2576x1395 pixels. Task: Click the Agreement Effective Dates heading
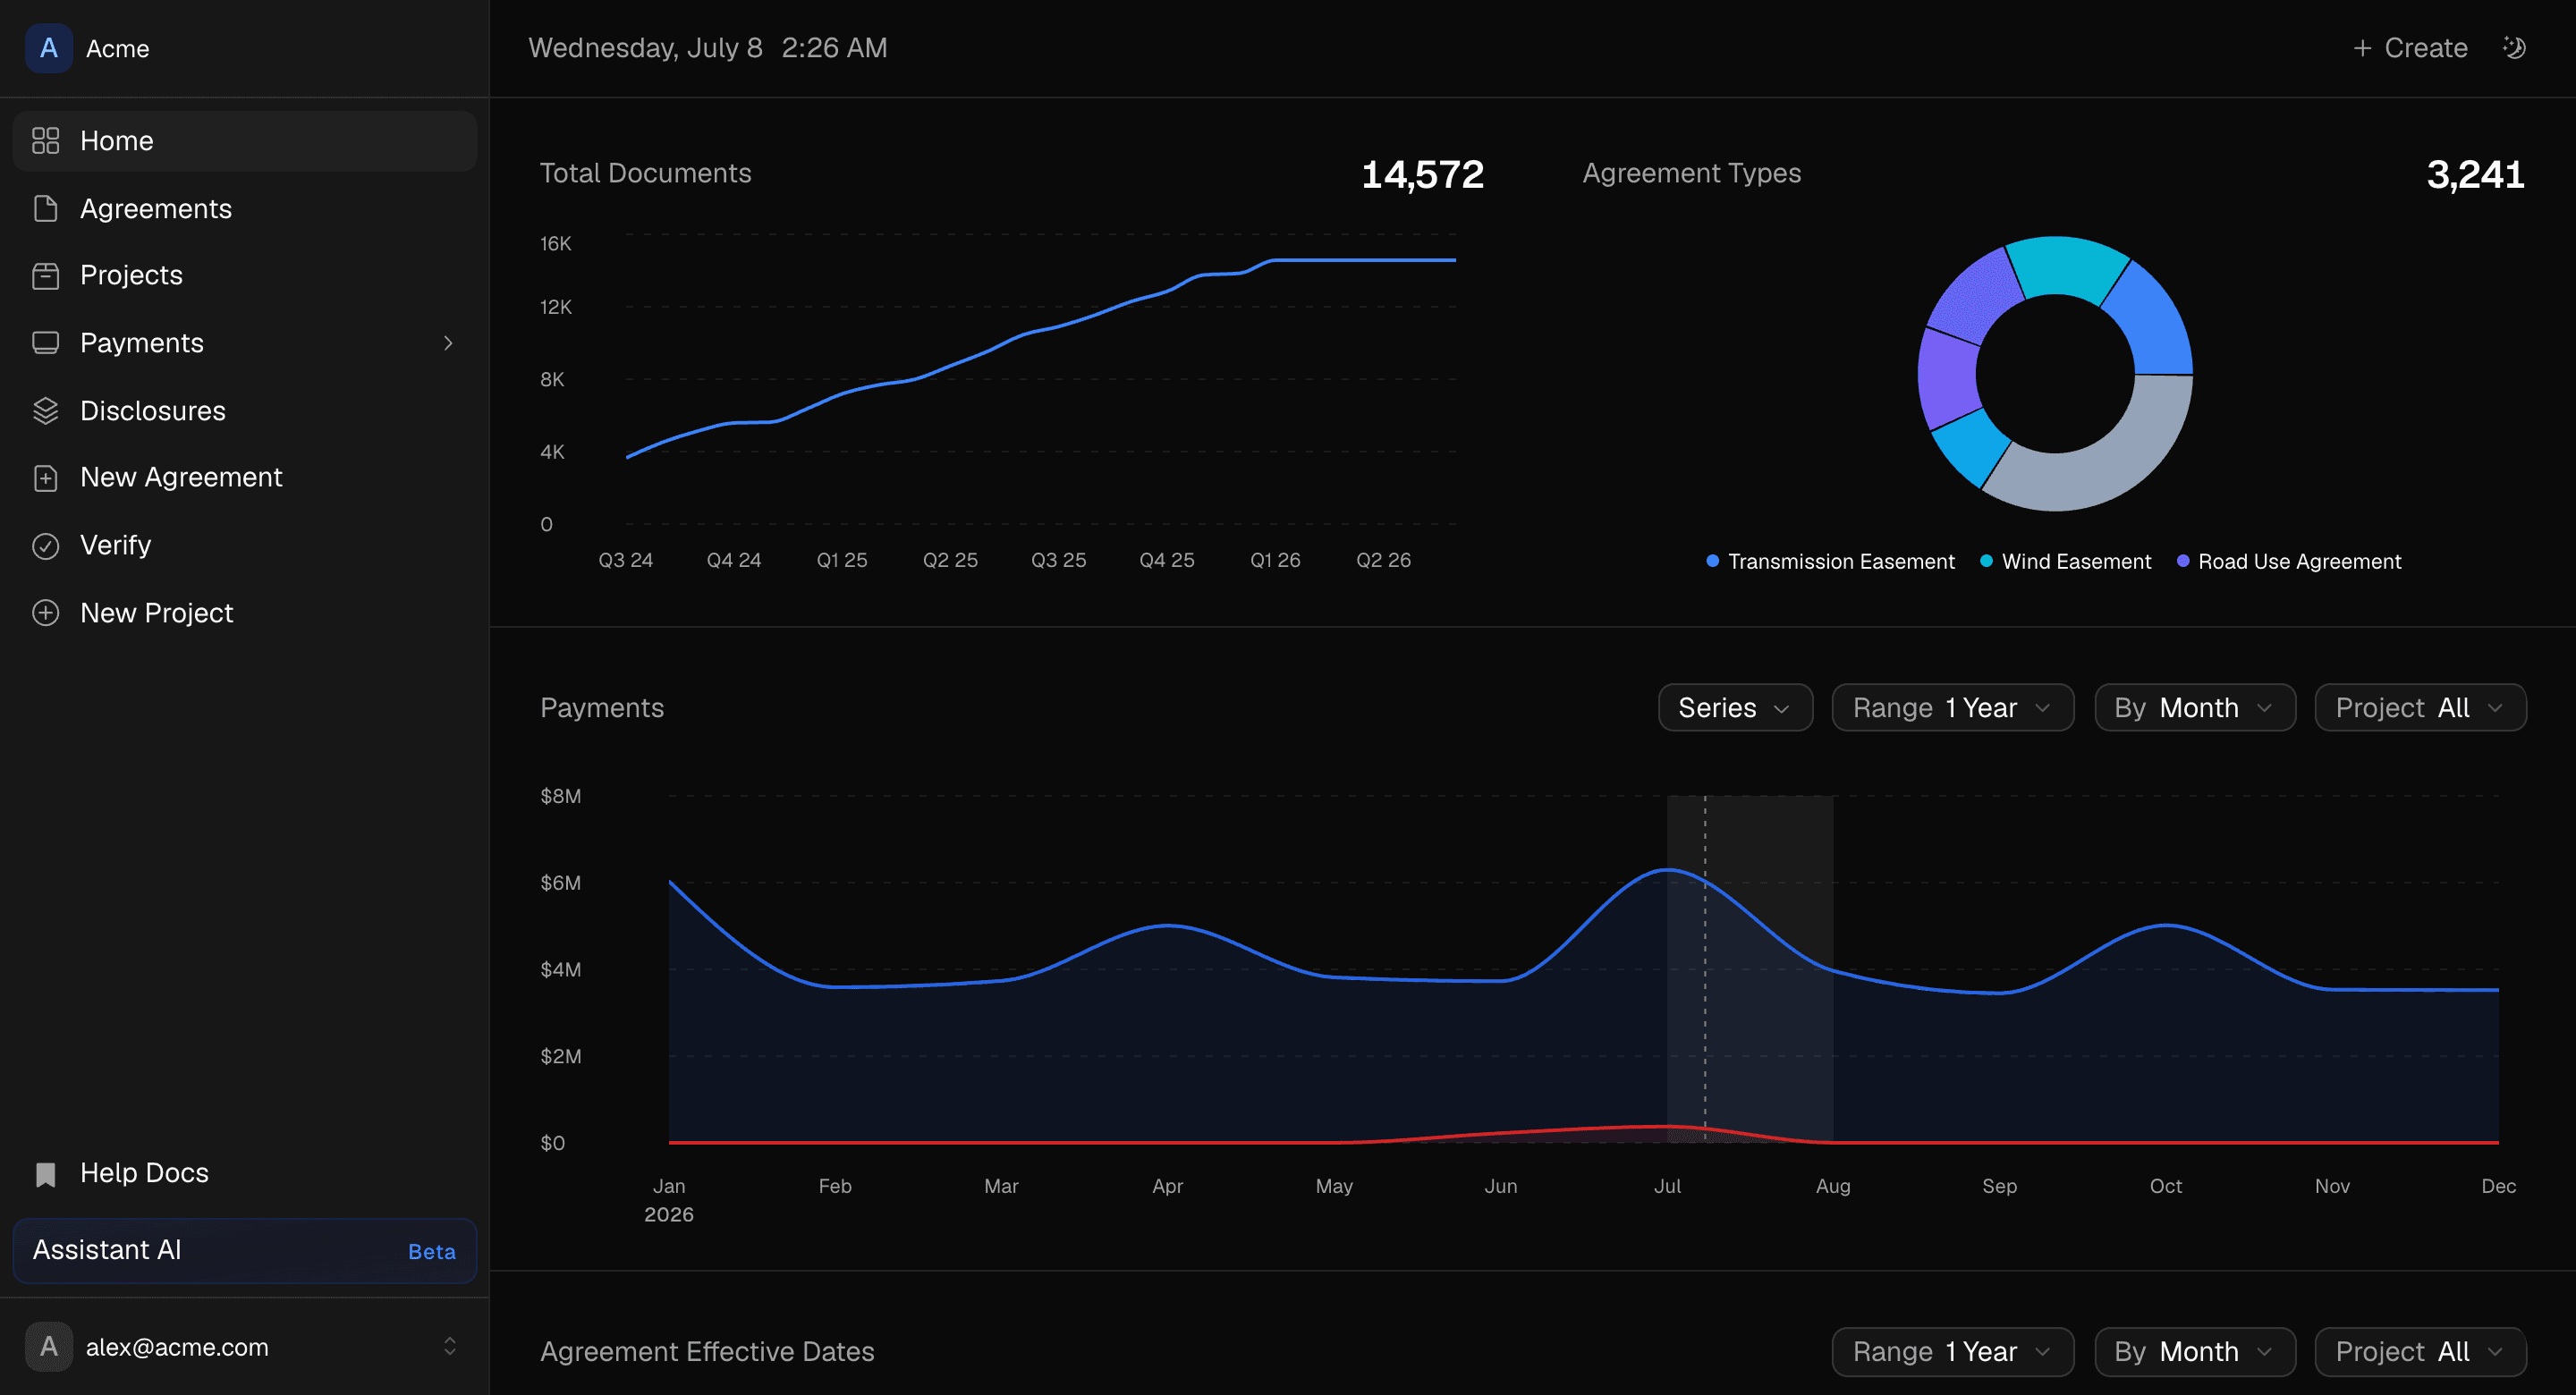pos(707,1352)
